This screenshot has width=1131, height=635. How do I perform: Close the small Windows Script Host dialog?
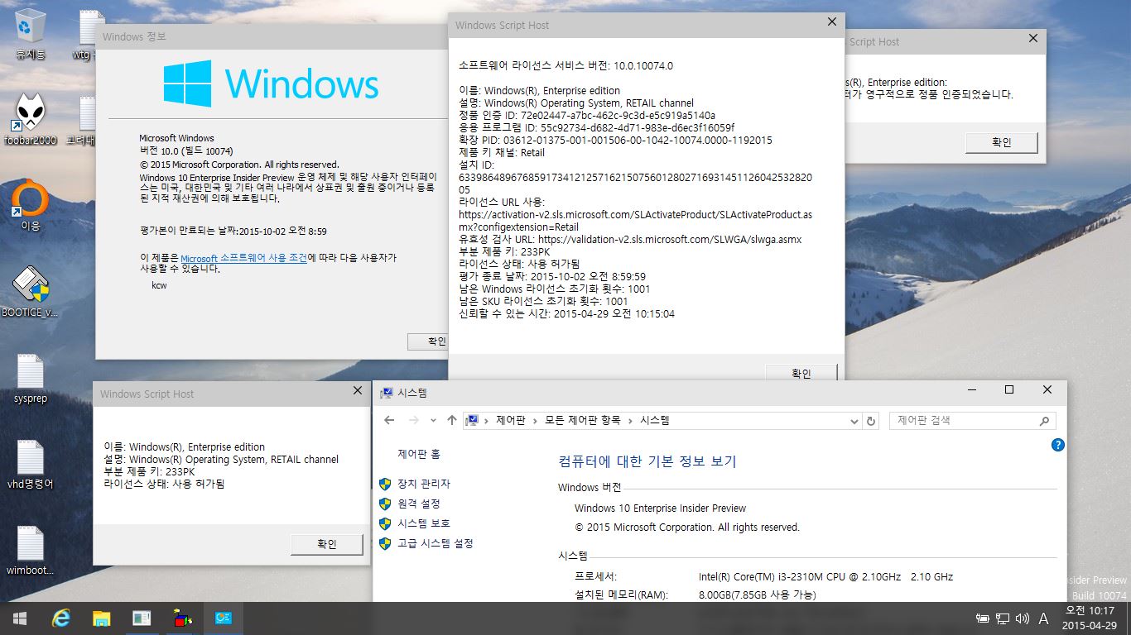click(358, 391)
